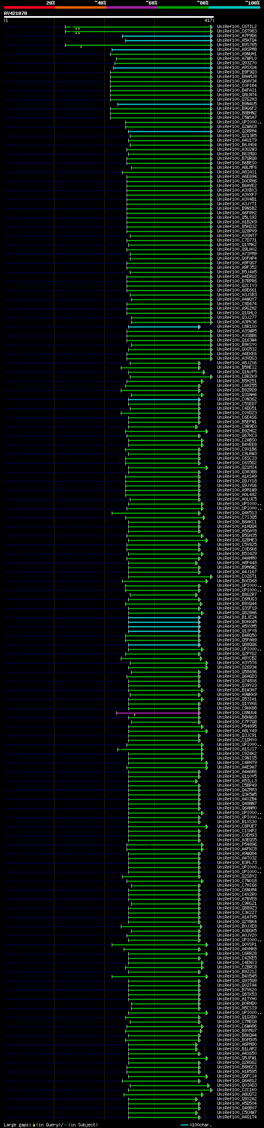Click the cyan alignment bar for A5ATQ4

coord(169,40)
